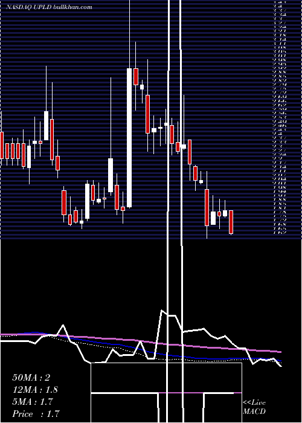Click the "5MA : 1.7" label
The height and width of the screenshot is (423, 302).
pyautogui.click(x=33, y=402)
